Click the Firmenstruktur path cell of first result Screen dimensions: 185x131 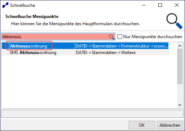click(x=122, y=46)
